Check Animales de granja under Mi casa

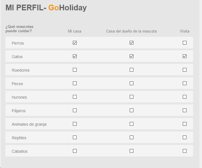(75, 124)
